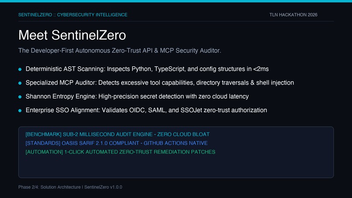Screen dimensions: 352x198
Task: Click the subtitle about Developer-First Autonomous Zero-Trust Auditor
Action: (x=120, y=51)
